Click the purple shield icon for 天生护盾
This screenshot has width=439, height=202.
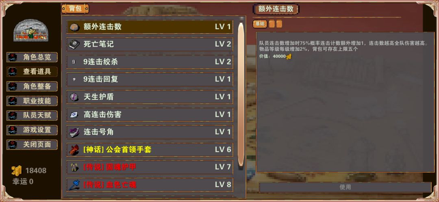(x=74, y=97)
